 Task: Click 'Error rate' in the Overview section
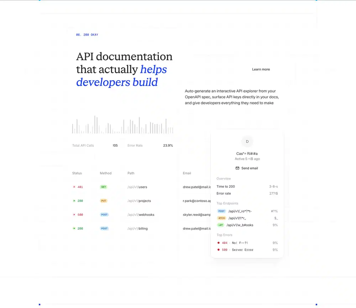(224, 193)
